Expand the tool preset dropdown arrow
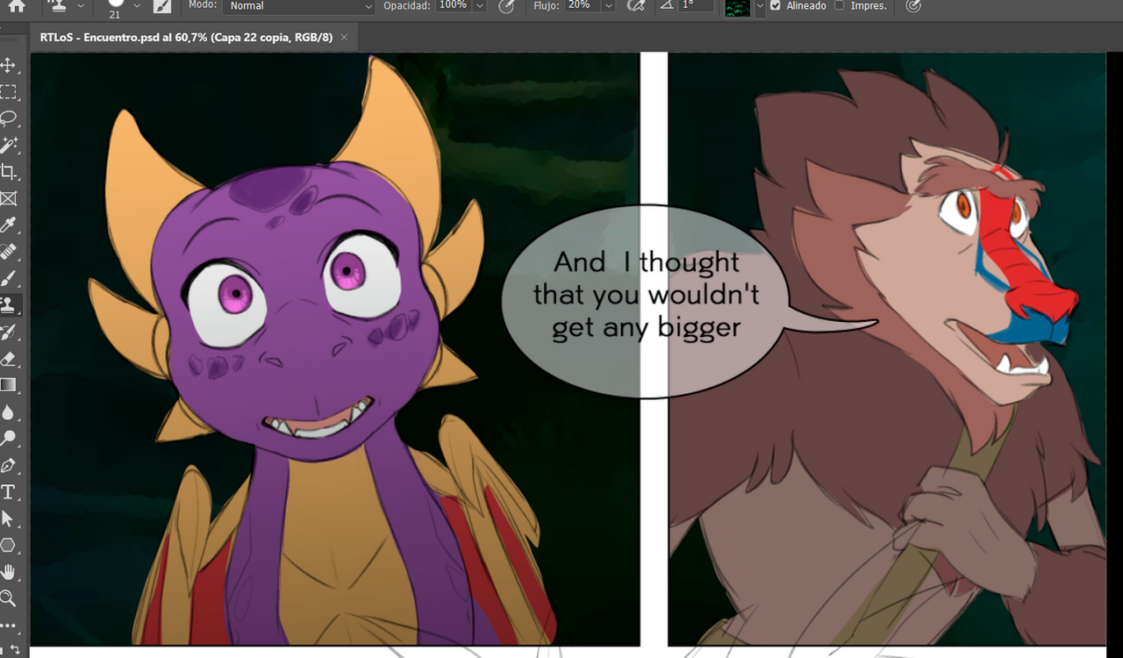This screenshot has height=658, width=1123. (x=81, y=6)
